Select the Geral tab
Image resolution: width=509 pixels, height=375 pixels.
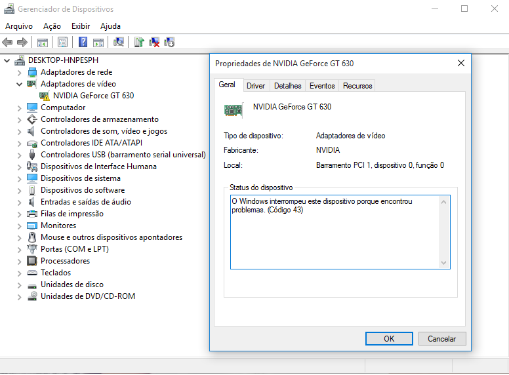[x=227, y=85]
